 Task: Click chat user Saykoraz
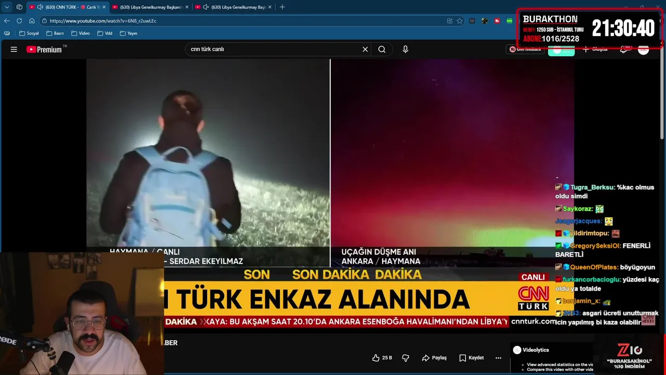pos(578,209)
